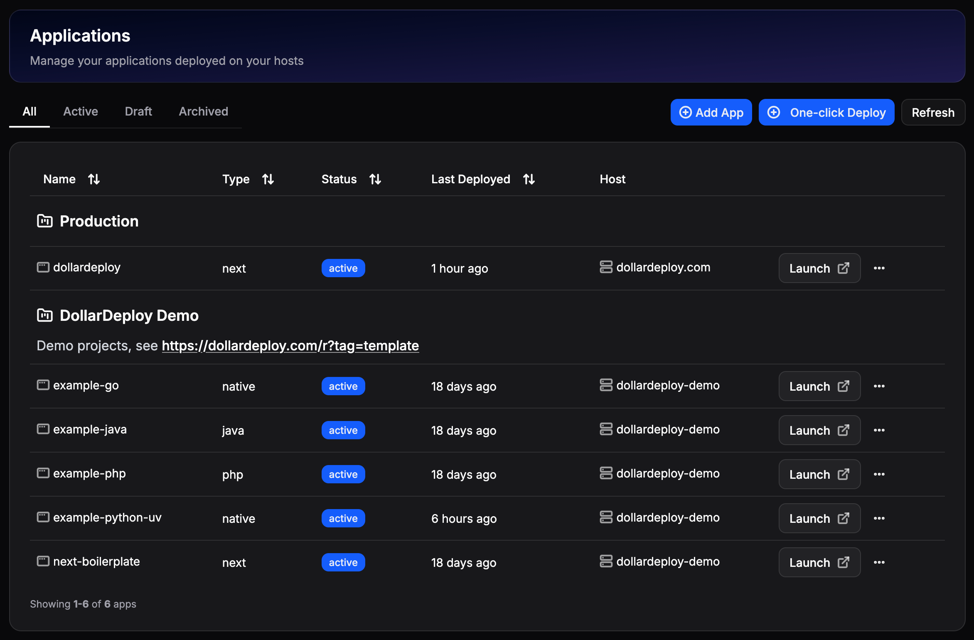
Task: Toggle sorting by Name
Action: coord(93,179)
